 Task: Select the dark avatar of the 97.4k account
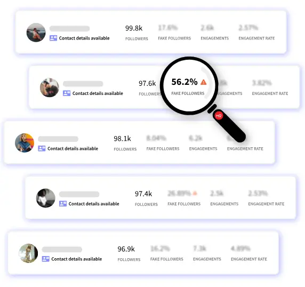(x=46, y=198)
